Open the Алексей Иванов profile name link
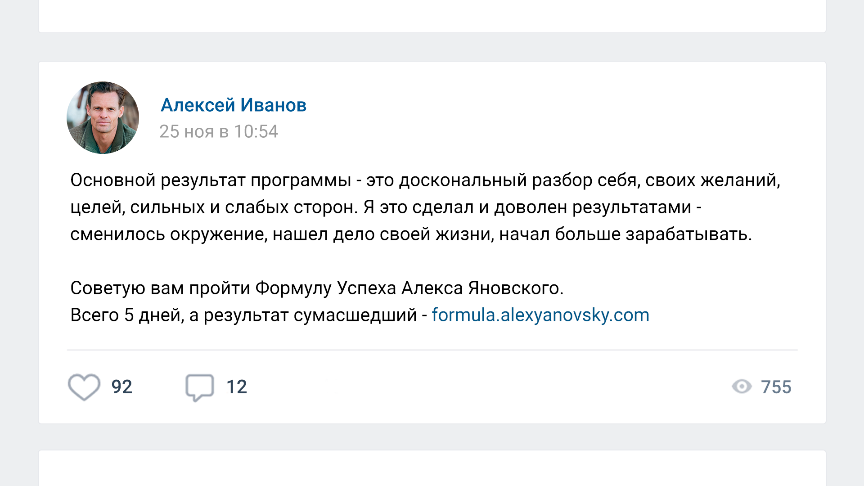Image resolution: width=864 pixels, height=486 pixels. 234,105
